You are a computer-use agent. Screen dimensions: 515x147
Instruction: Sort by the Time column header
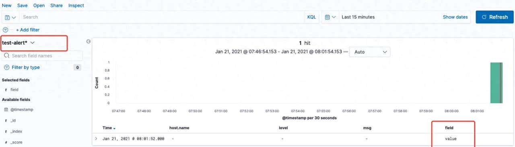click(109, 128)
